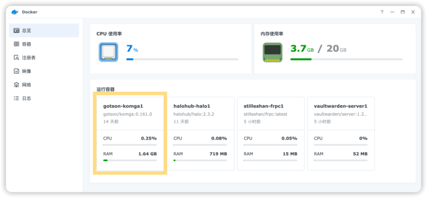This screenshot has height=198, width=427.
Task: Open the 容器 section
Action: tap(44, 44)
